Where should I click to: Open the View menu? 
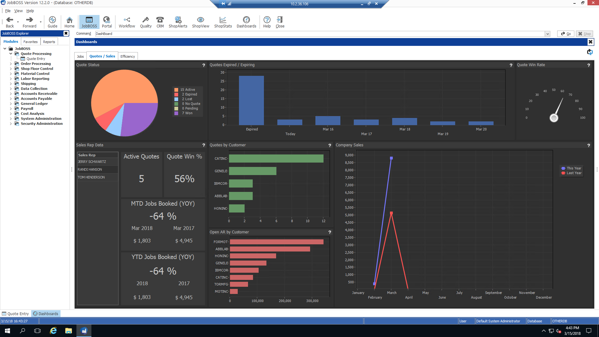[x=18, y=11]
